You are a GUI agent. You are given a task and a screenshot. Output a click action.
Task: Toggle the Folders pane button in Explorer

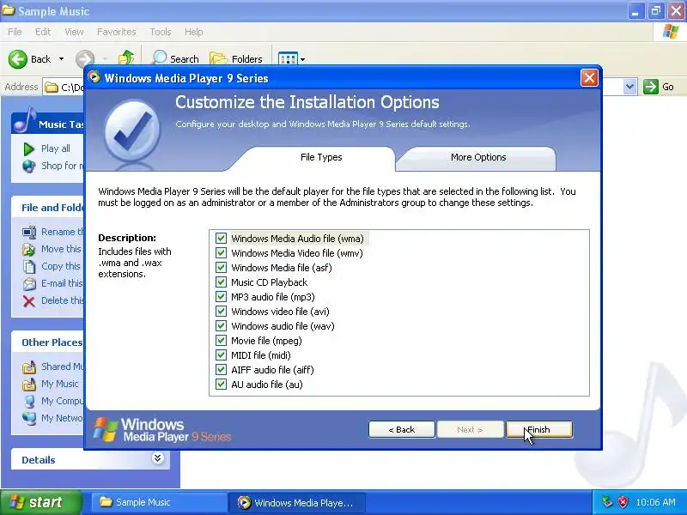pyautogui.click(x=236, y=58)
